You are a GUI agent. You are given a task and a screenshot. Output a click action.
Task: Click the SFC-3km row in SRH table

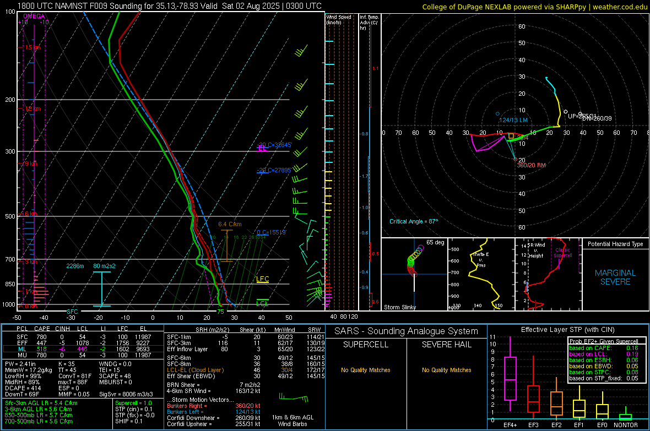pyautogui.click(x=246, y=343)
